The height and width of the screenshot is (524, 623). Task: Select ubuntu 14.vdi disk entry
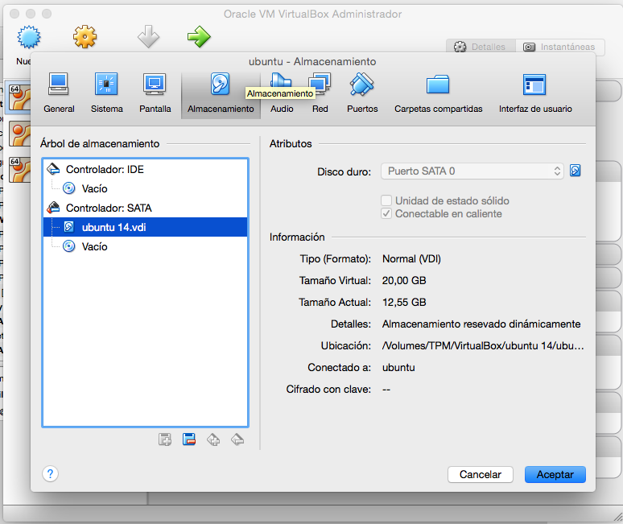click(145, 227)
